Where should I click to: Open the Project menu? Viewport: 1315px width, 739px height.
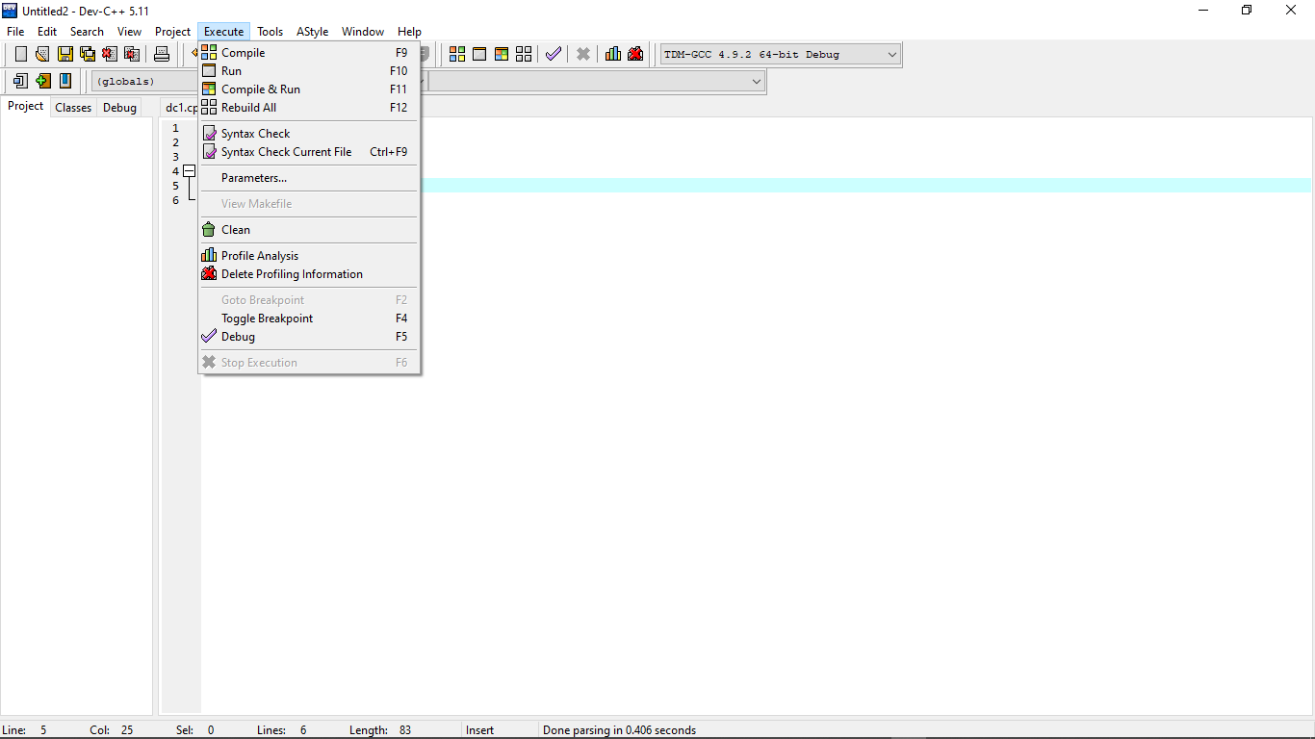pos(173,32)
